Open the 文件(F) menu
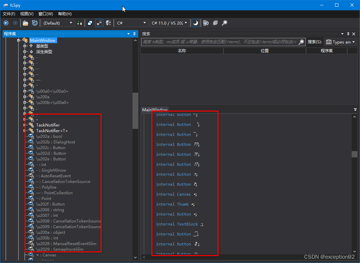 pyautogui.click(x=9, y=14)
